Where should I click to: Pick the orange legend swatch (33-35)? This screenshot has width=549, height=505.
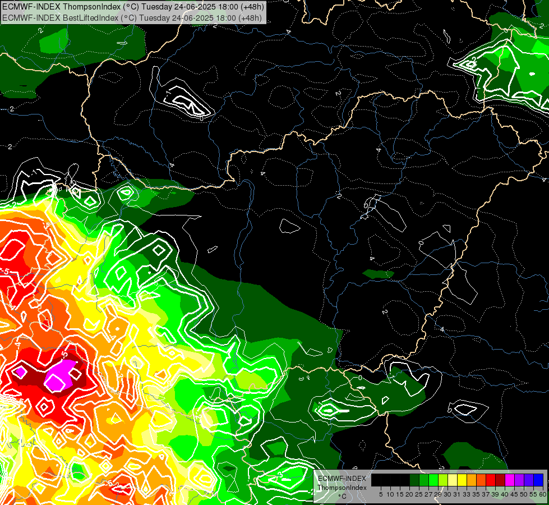(472, 480)
